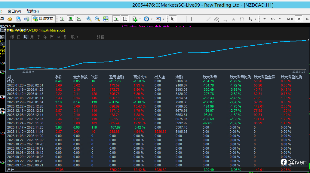Open the indicators list dropdown arrow
Viewport: 310px width, 173px height.
(140, 19)
